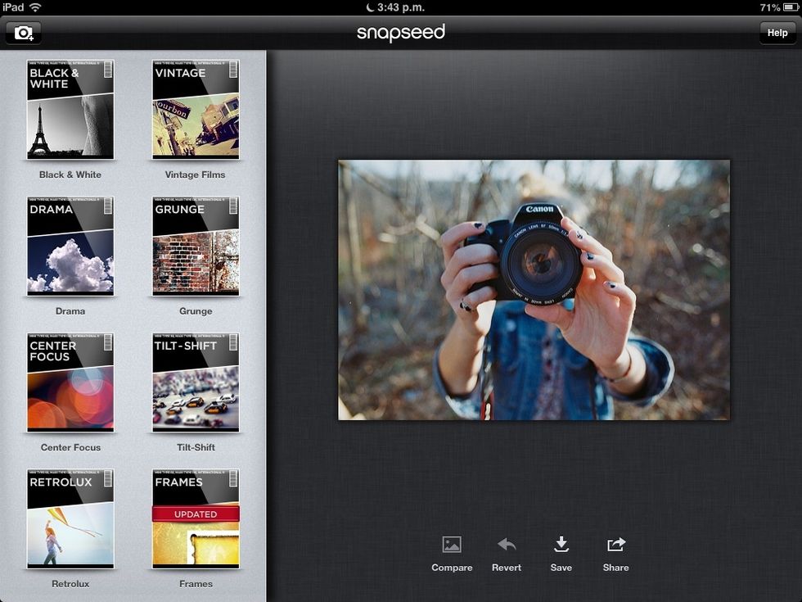Click the "Grunge" caption text

196,311
